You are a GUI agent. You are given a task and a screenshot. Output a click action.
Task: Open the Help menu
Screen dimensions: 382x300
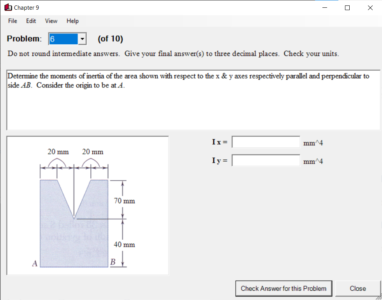(72, 21)
